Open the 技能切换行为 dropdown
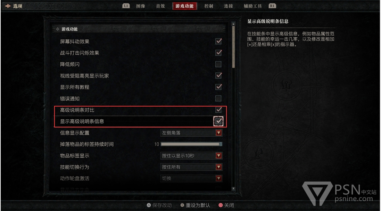The height and width of the screenshot is (211, 381). [x=191, y=167]
